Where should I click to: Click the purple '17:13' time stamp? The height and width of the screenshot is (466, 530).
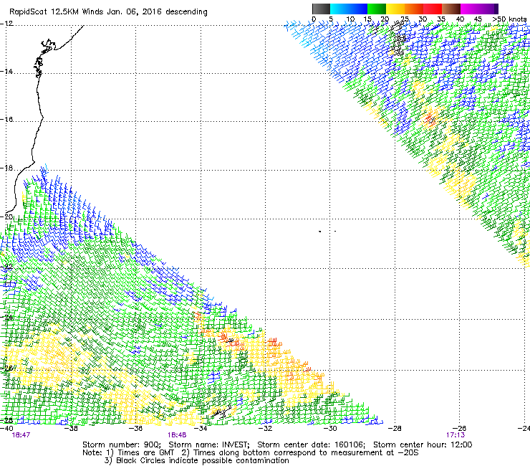pyautogui.click(x=456, y=435)
